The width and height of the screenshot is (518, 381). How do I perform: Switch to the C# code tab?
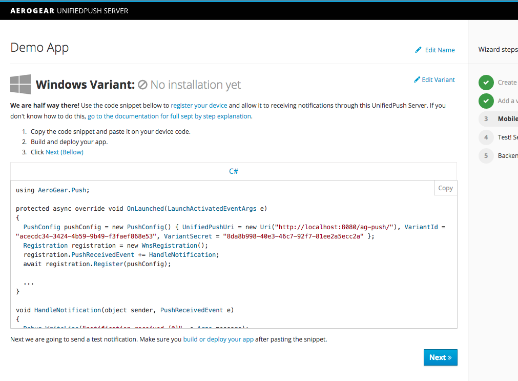233,171
